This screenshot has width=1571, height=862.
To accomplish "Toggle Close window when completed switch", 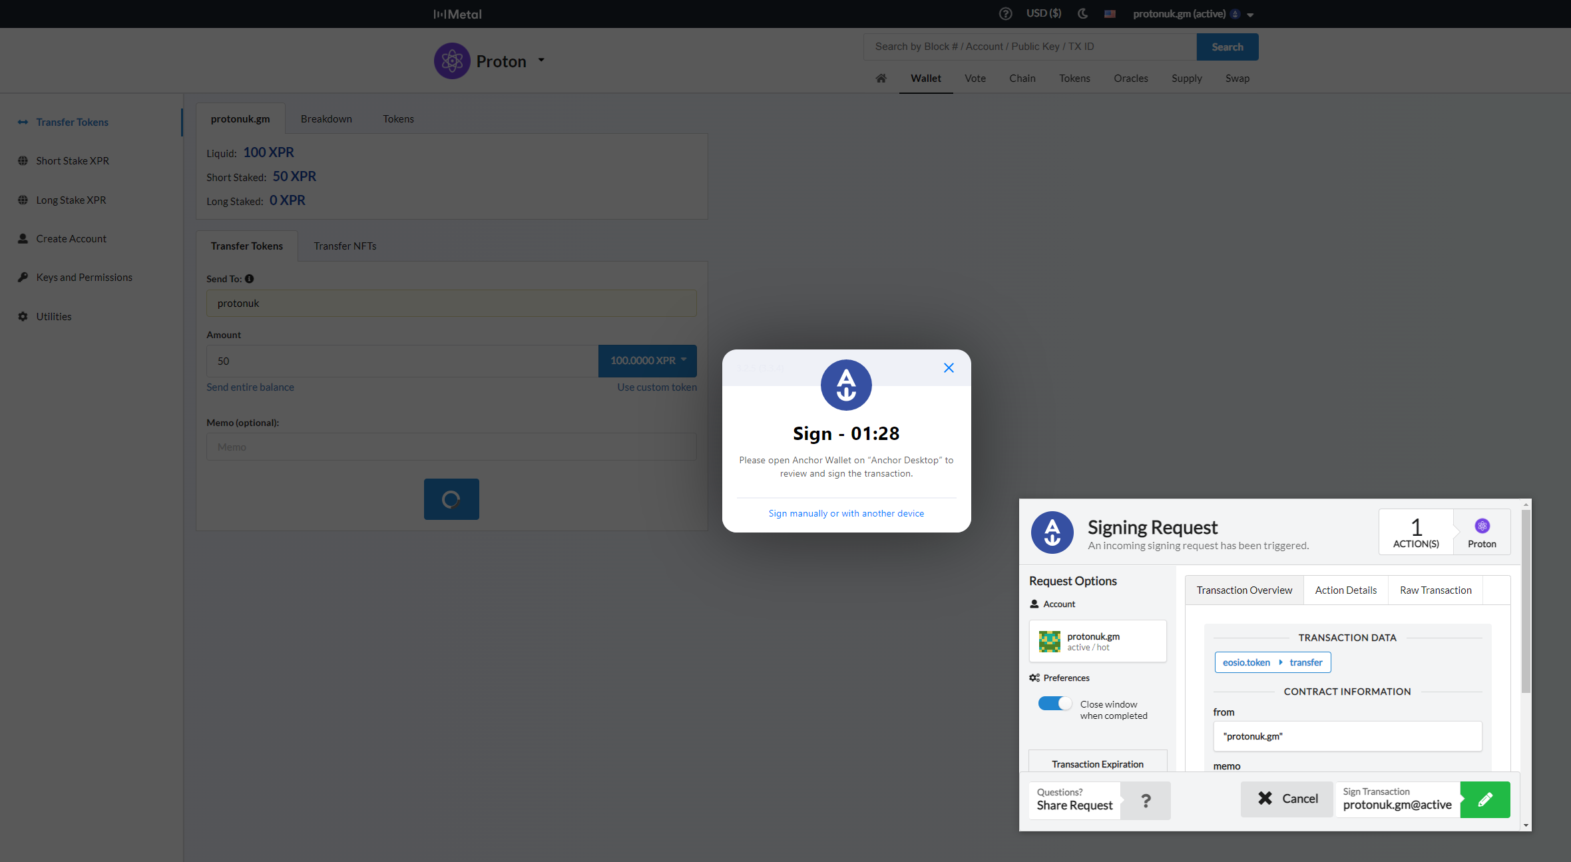I will (x=1055, y=704).
